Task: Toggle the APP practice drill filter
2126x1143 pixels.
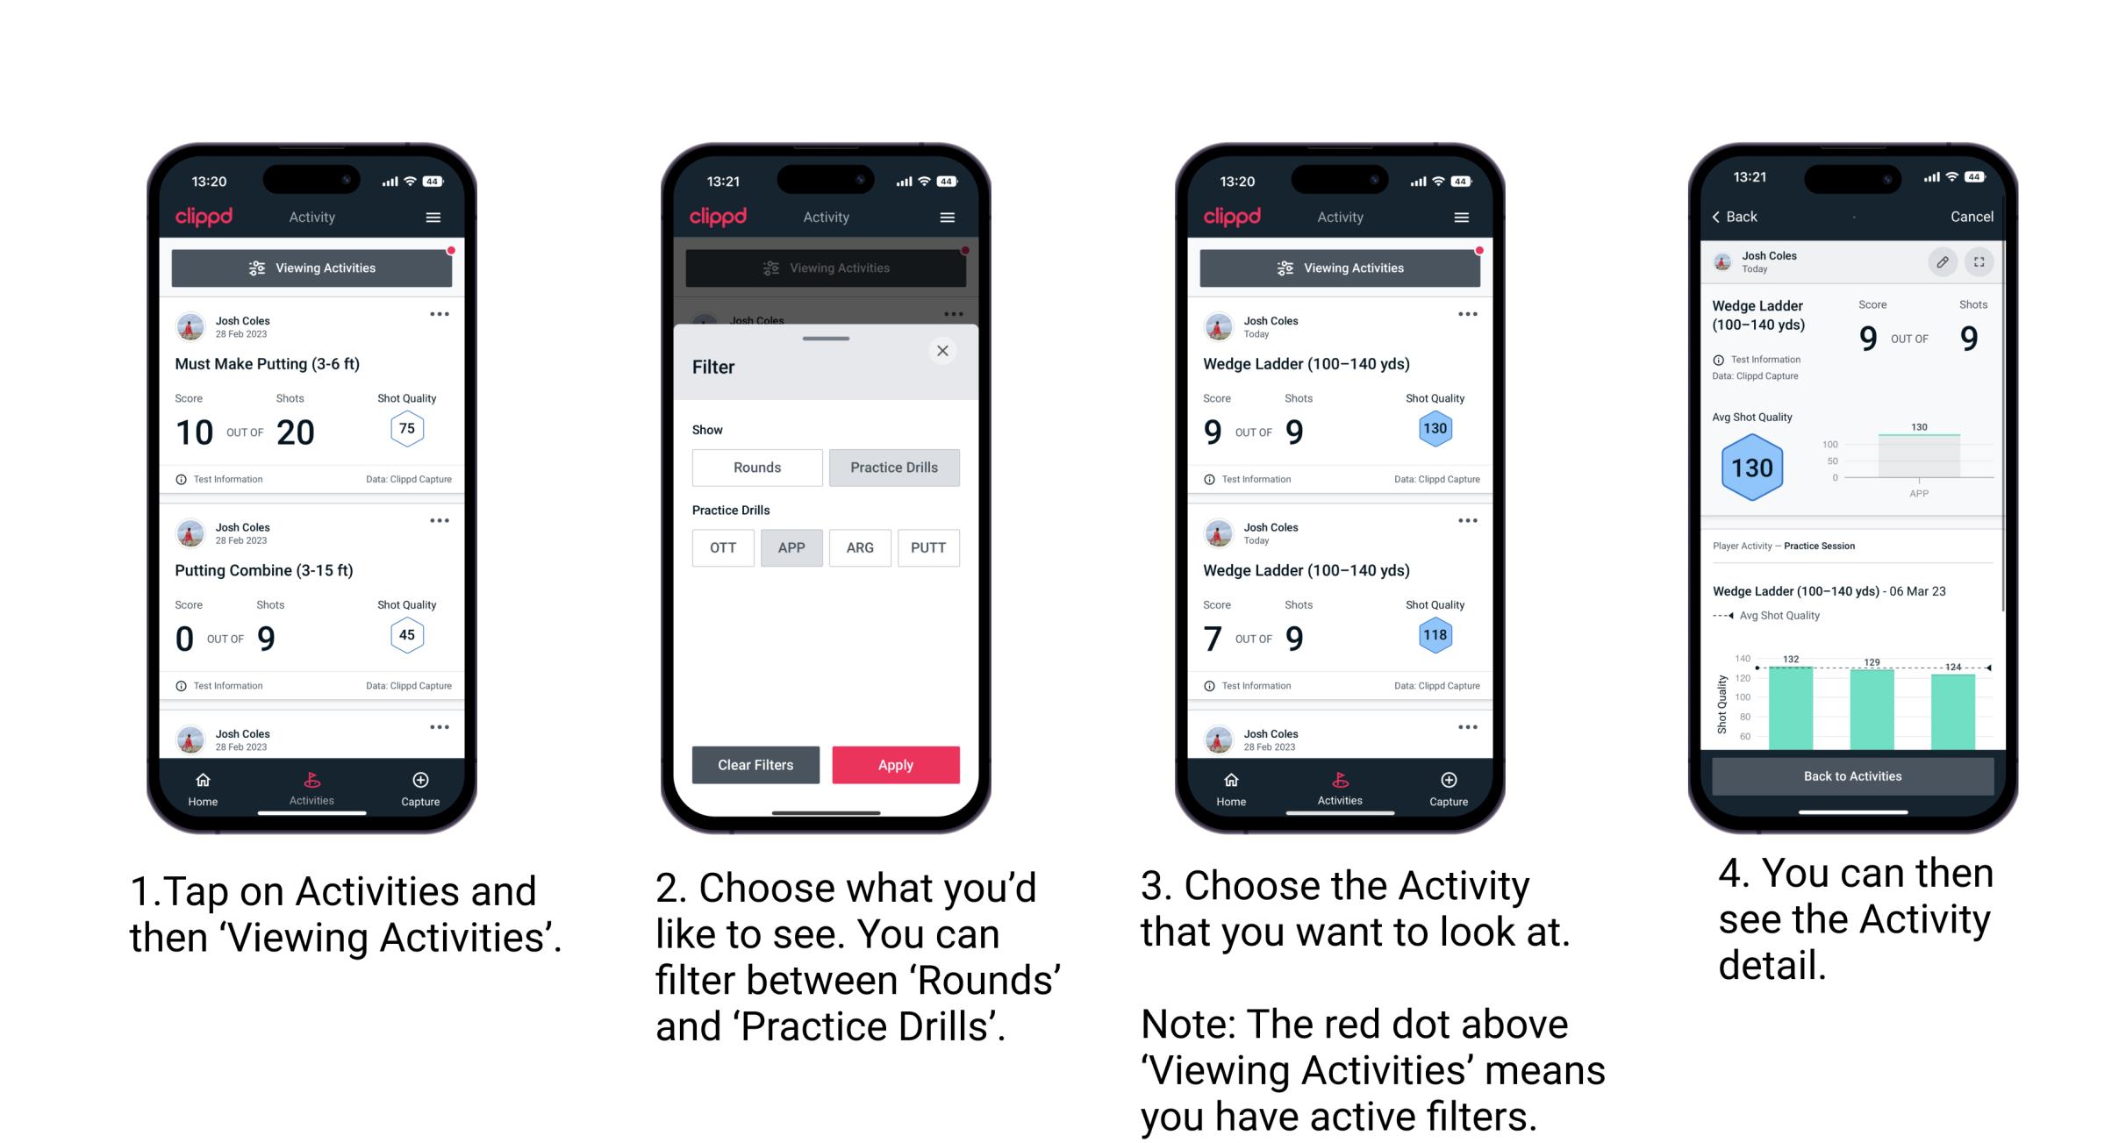Action: [791, 547]
